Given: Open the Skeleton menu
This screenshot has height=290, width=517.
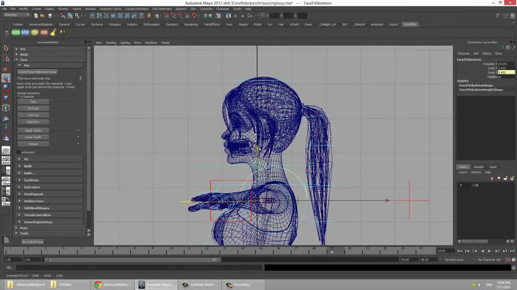Looking at the screenshot, I should click(x=181, y=9).
